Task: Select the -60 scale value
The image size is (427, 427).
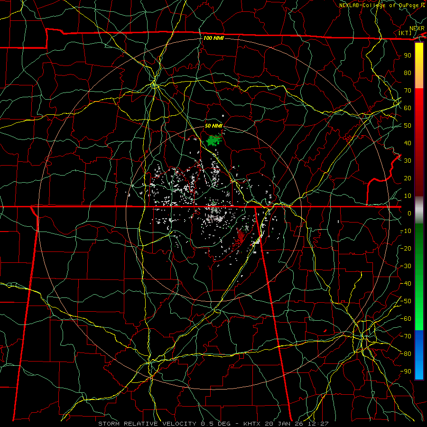Action: point(406,319)
